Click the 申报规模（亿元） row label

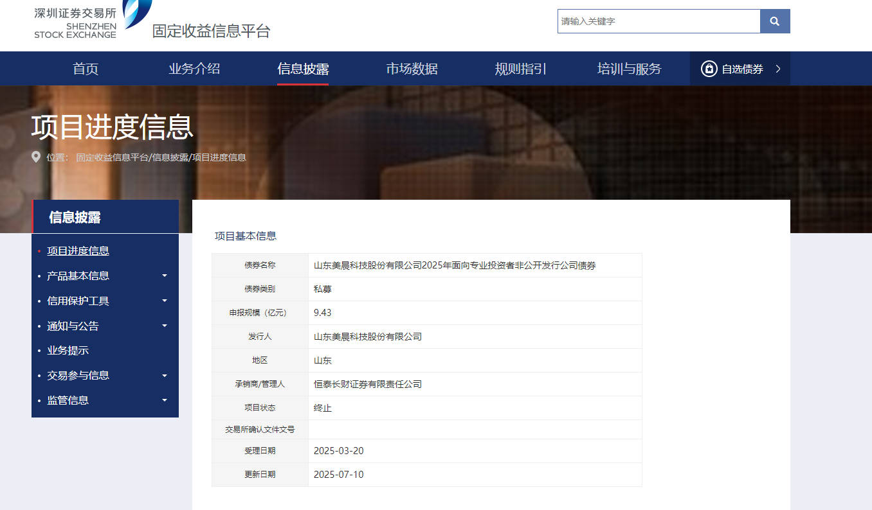click(260, 313)
